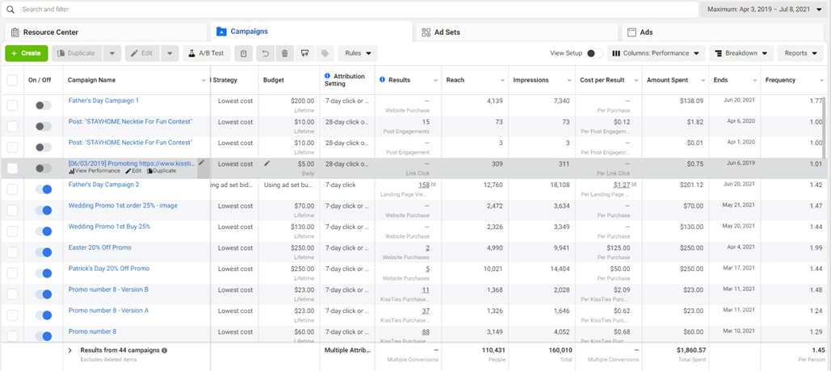
Task: Click the budget pencil edit icon
Action: click(267, 164)
